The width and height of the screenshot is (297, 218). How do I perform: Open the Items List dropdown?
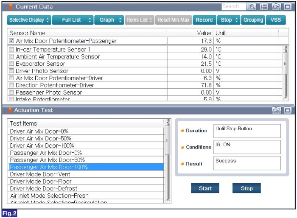coord(140,20)
